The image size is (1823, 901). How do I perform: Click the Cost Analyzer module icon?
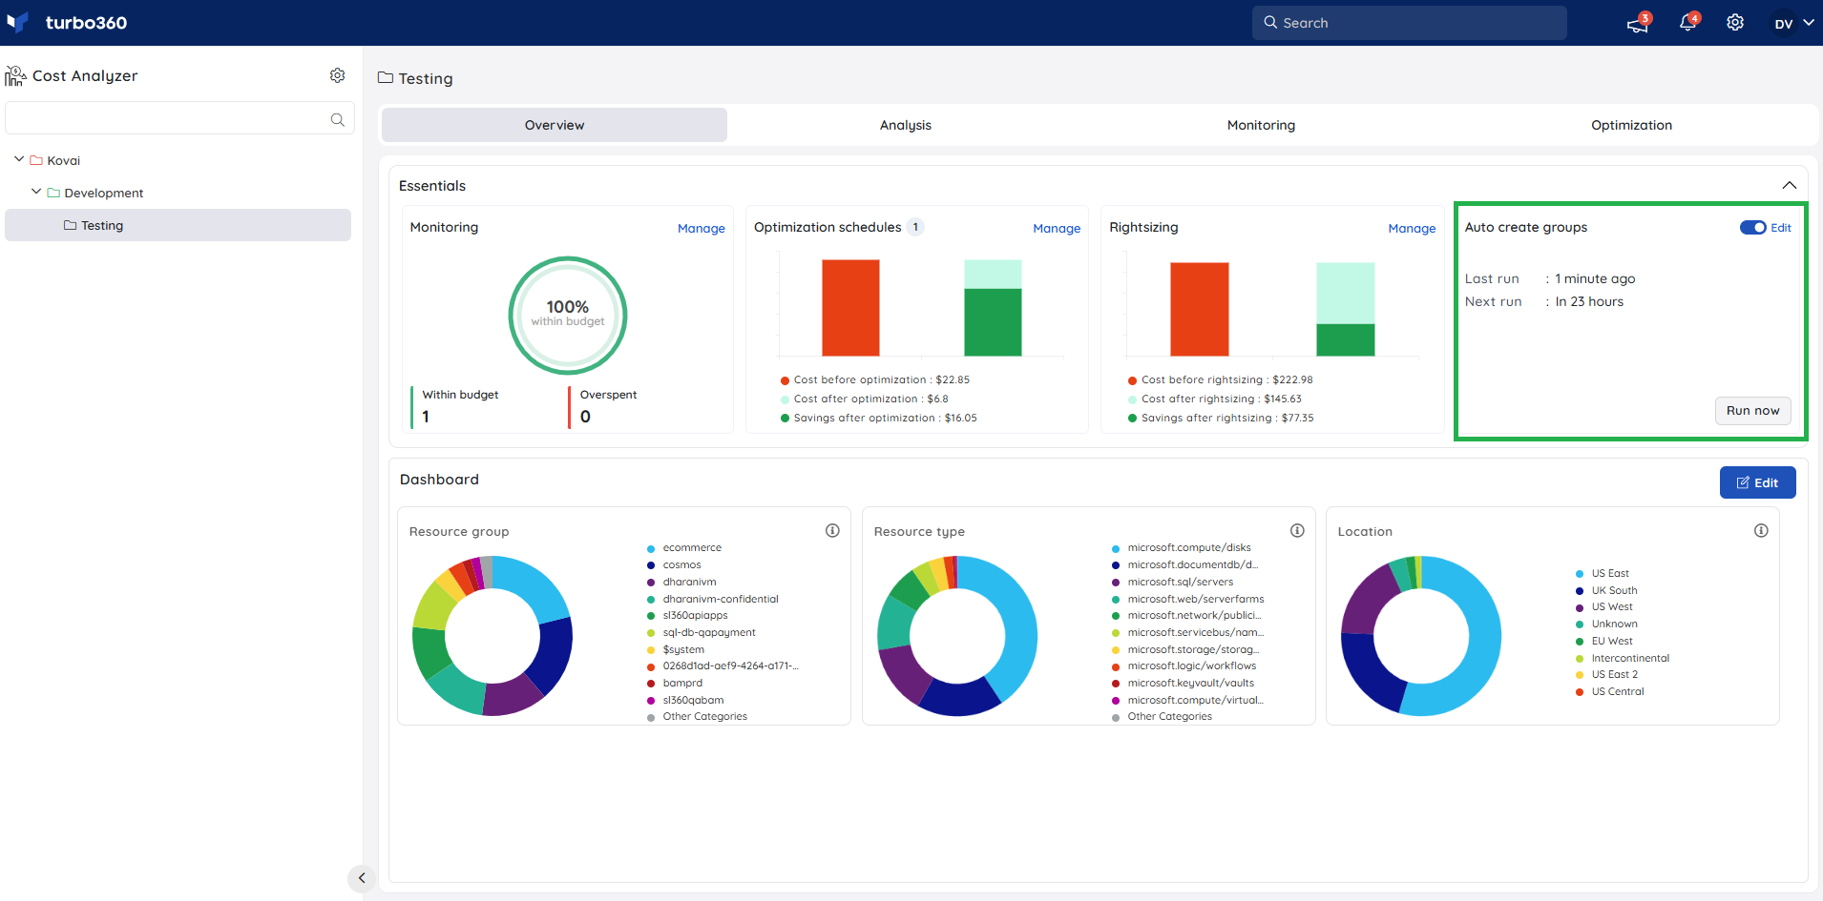click(x=15, y=75)
